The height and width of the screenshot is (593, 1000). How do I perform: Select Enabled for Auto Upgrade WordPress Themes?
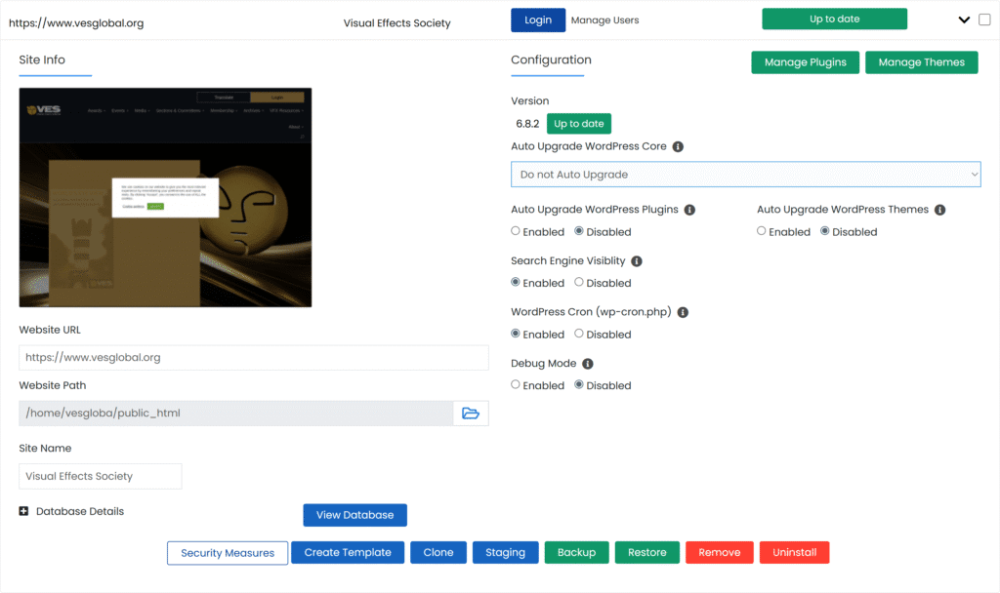click(x=762, y=231)
